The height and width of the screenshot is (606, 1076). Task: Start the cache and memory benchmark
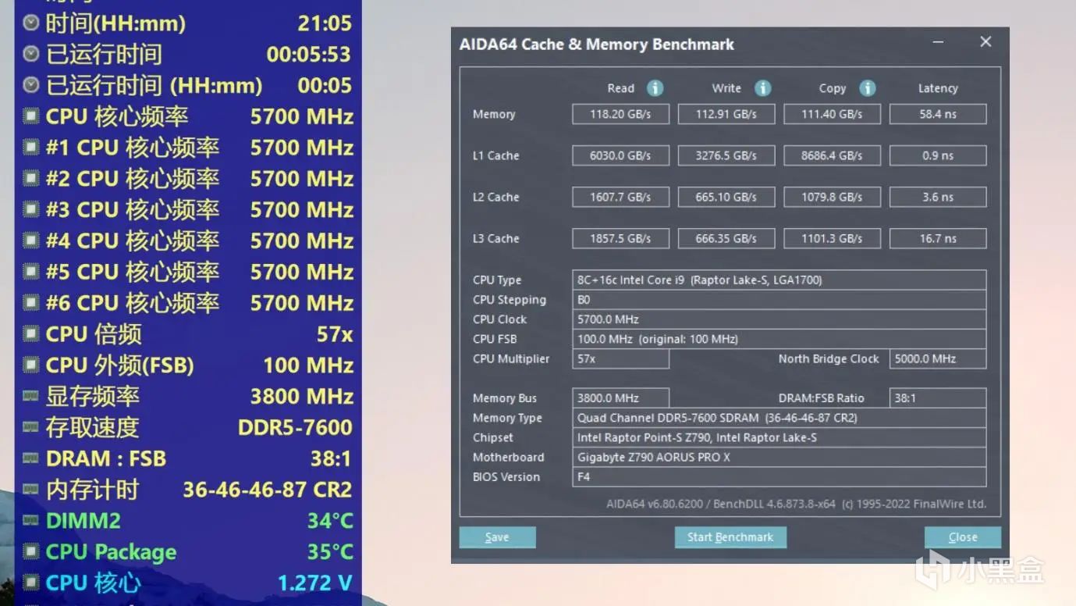coord(730,537)
